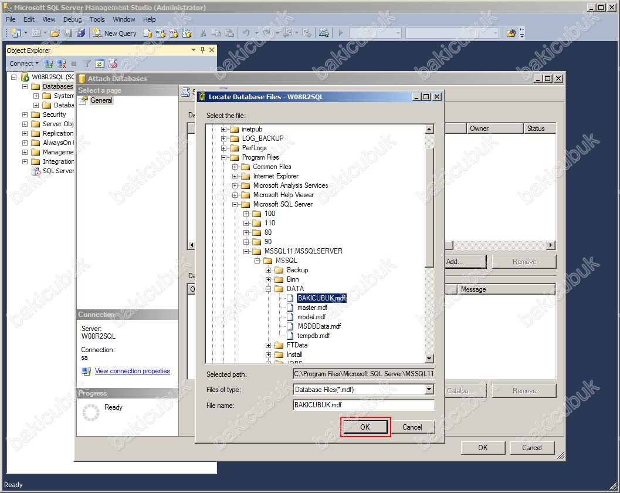620x493 pixels.
Task: Click the SQL Server Agent icon in Object Explorer
Action: [x=36, y=171]
